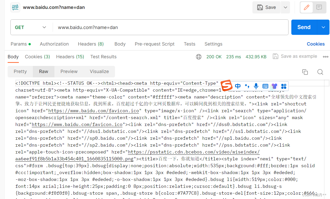Select the Test Results tab
The height and width of the screenshot is (199, 330).
103,57
